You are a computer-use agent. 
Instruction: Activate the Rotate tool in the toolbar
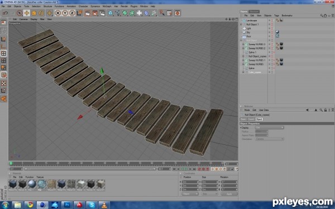tap(41, 13)
